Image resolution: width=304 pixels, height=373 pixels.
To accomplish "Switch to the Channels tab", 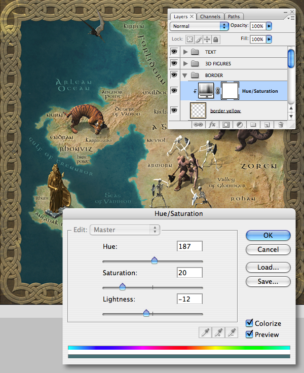I will (x=210, y=17).
